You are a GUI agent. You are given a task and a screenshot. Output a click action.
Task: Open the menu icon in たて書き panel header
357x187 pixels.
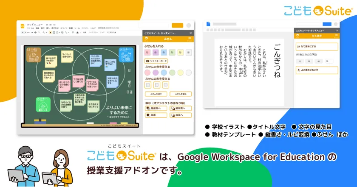tap(336, 36)
